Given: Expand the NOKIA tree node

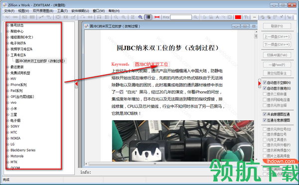Looking at the screenshot, I should click(x=7, y=138).
